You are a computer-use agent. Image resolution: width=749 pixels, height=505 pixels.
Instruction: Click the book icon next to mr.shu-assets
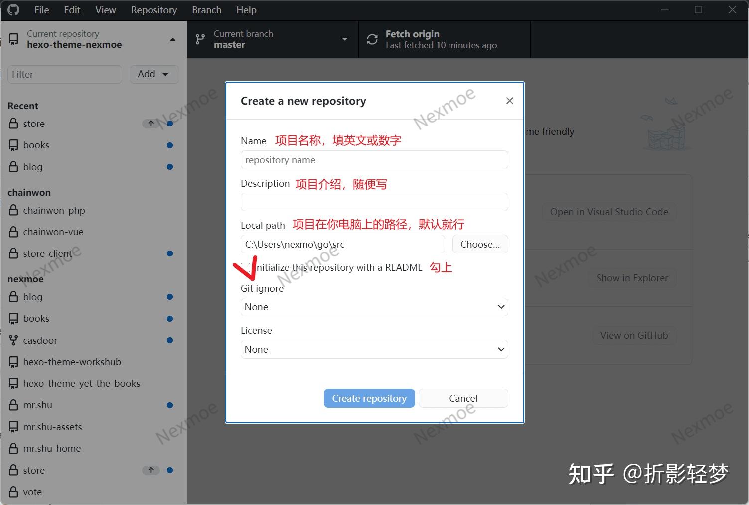[x=13, y=427]
